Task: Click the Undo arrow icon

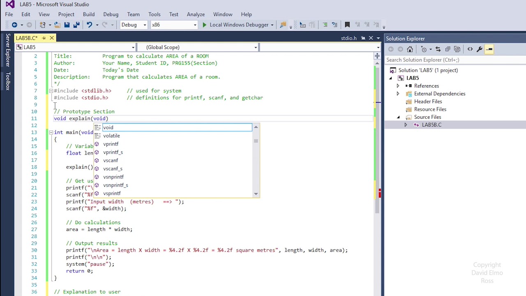Action: [x=89, y=25]
